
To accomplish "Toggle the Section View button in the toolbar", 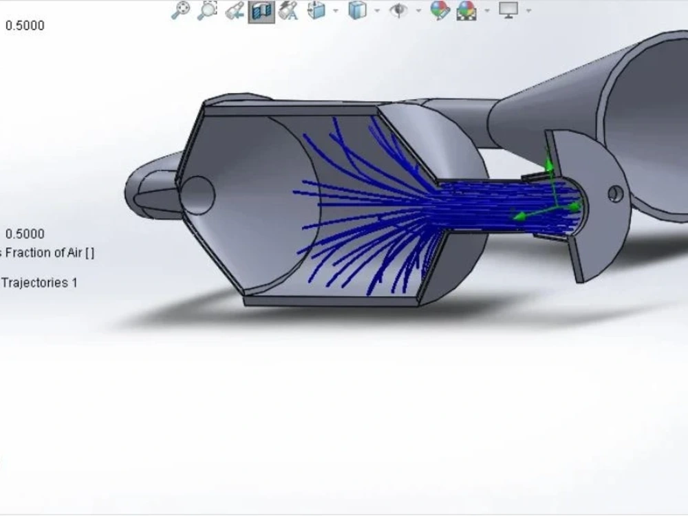I will pos(260,12).
